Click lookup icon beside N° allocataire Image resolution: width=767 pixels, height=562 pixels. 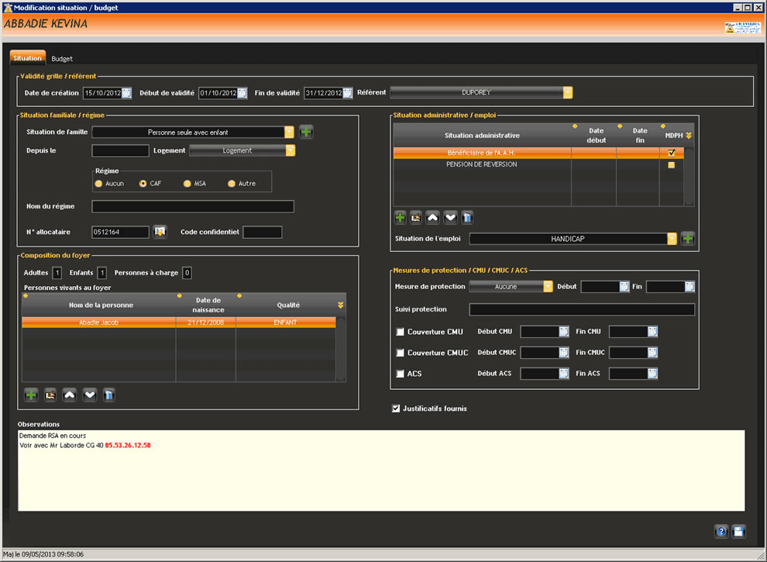click(160, 232)
